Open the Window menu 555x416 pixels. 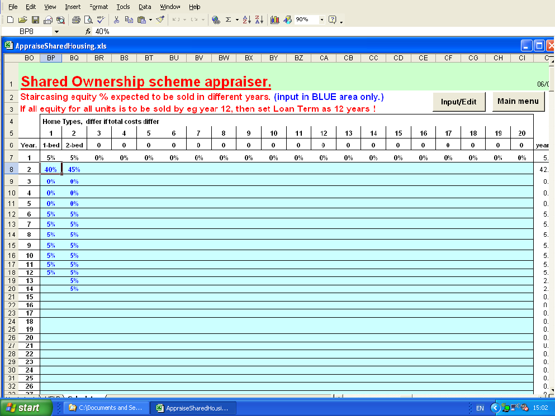click(170, 7)
